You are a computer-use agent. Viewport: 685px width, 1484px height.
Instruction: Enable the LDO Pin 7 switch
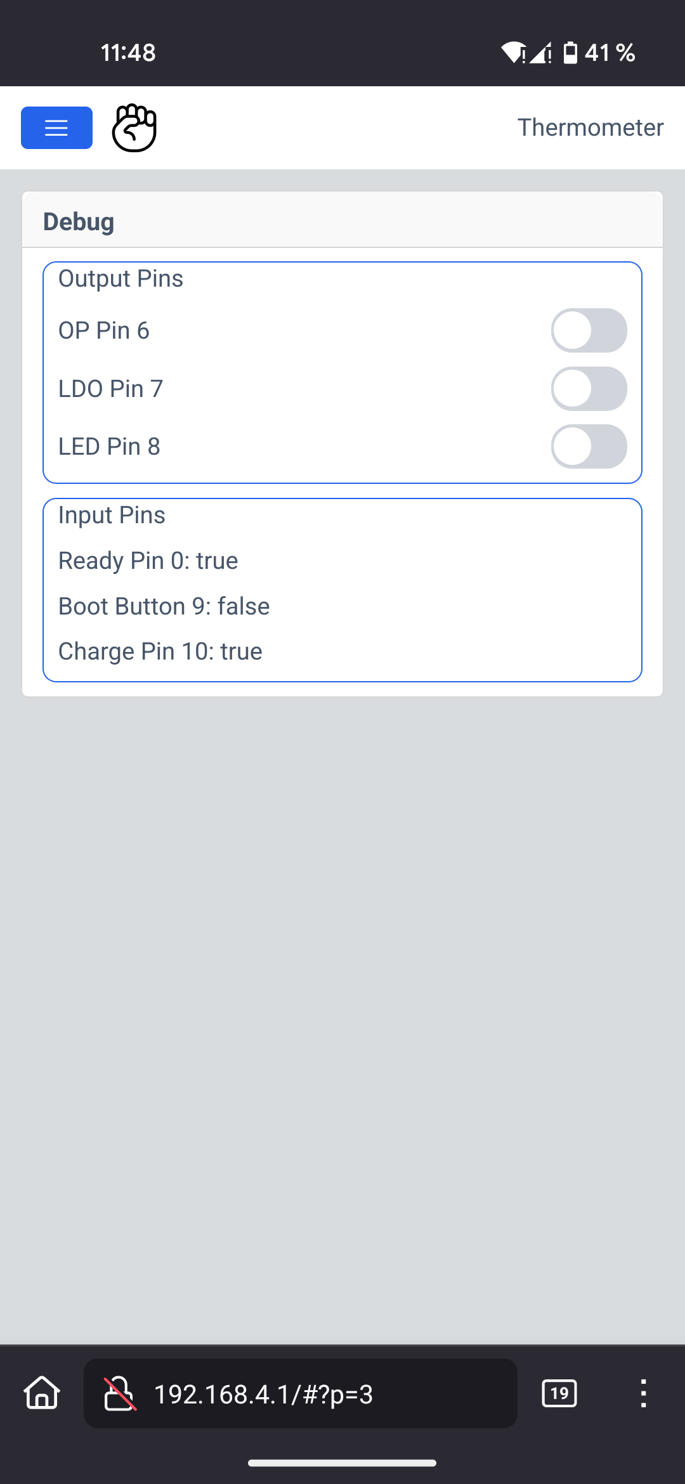tap(589, 389)
